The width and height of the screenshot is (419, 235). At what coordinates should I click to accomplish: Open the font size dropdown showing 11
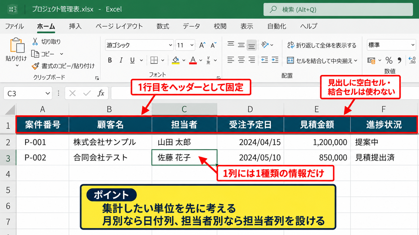tap(192, 45)
